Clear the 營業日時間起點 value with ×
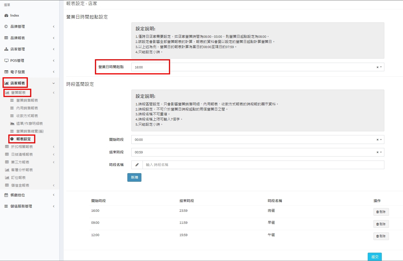Screen dimensions: 403x261 [x=377, y=67]
